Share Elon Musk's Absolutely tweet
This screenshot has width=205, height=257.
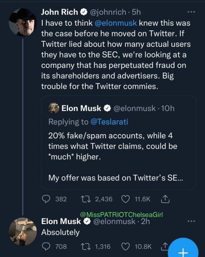point(164,246)
